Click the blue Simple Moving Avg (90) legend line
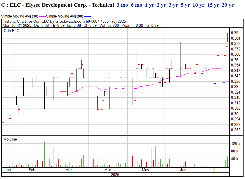The image size is (245, 179). pyautogui.click(x=88, y=16)
